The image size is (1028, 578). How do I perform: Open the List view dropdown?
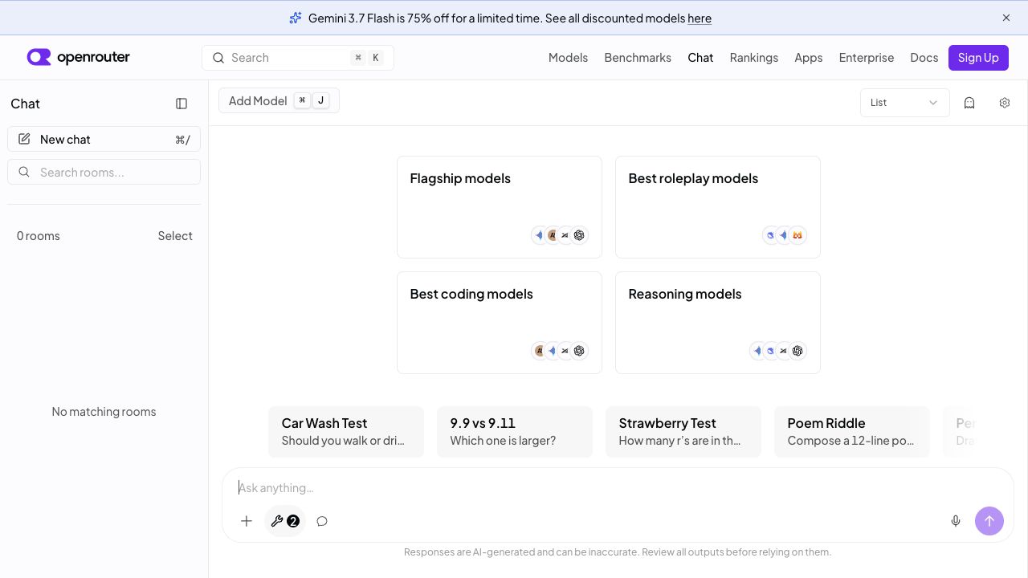(905, 103)
